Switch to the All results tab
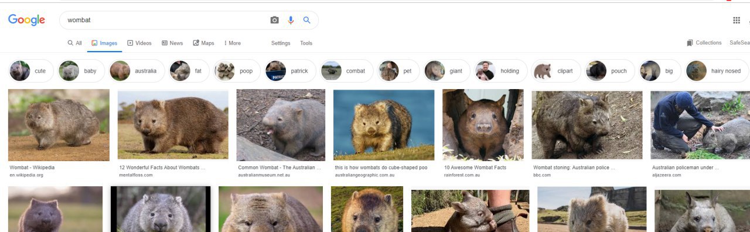This screenshot has width=750, height=232. [74, 43]
